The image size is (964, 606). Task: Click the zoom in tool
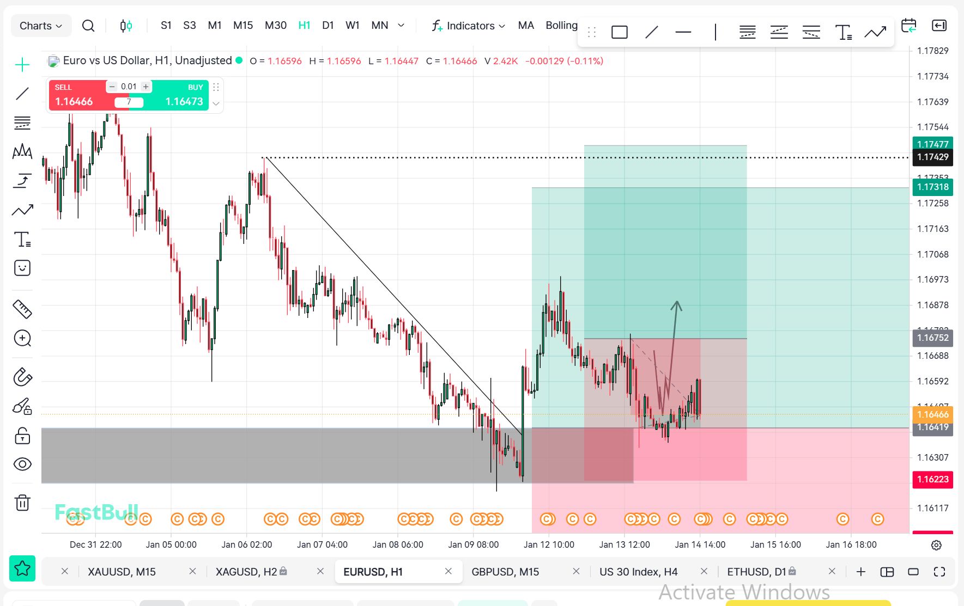(22, 338)
